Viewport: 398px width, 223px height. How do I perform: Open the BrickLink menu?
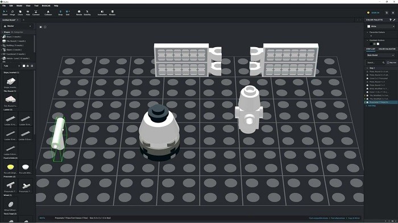[46, 6]
